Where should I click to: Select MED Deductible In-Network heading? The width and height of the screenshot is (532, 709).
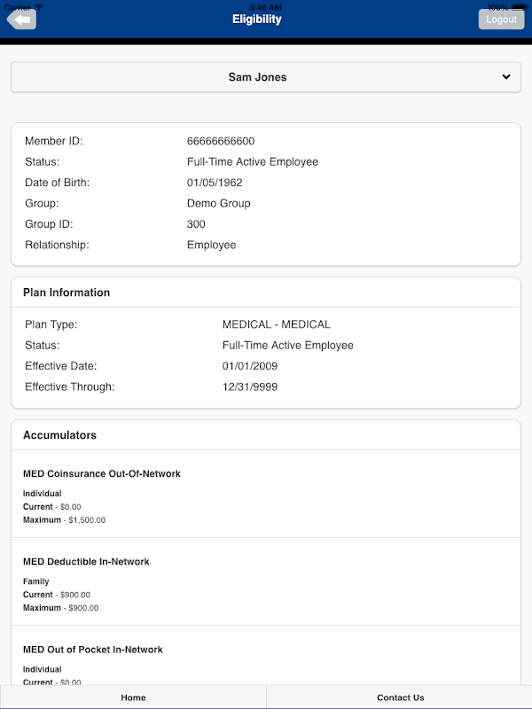tap(86, 562)
